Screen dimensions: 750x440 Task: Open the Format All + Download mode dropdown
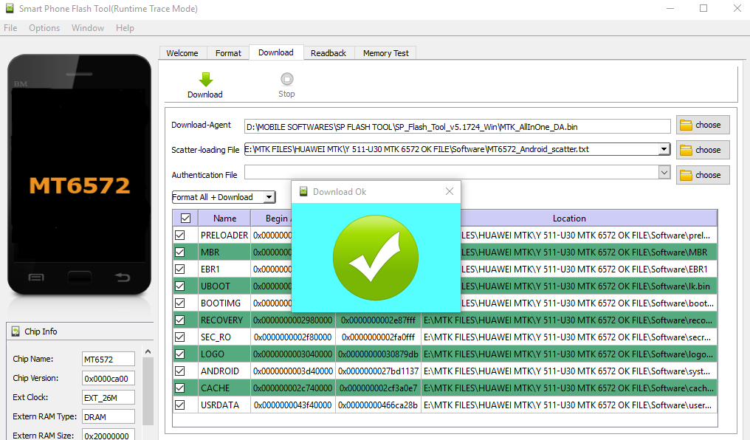tap(269, 197)
